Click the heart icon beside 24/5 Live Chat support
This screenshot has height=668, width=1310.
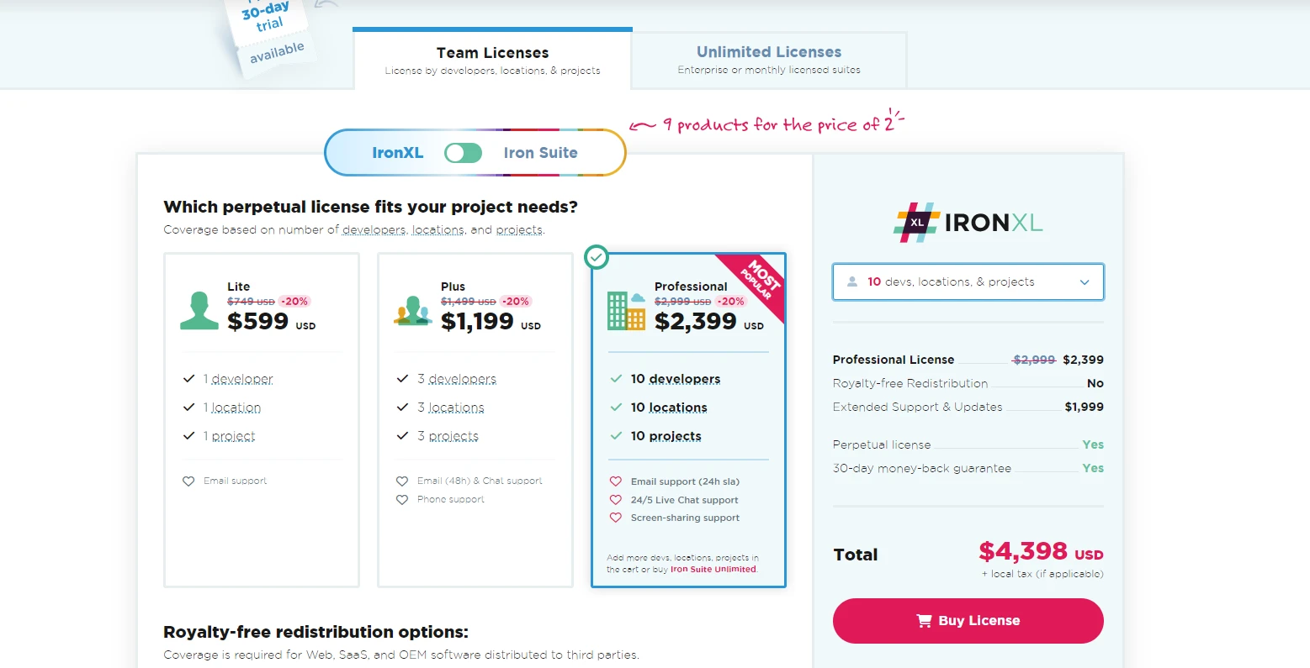tap(616, 500)
